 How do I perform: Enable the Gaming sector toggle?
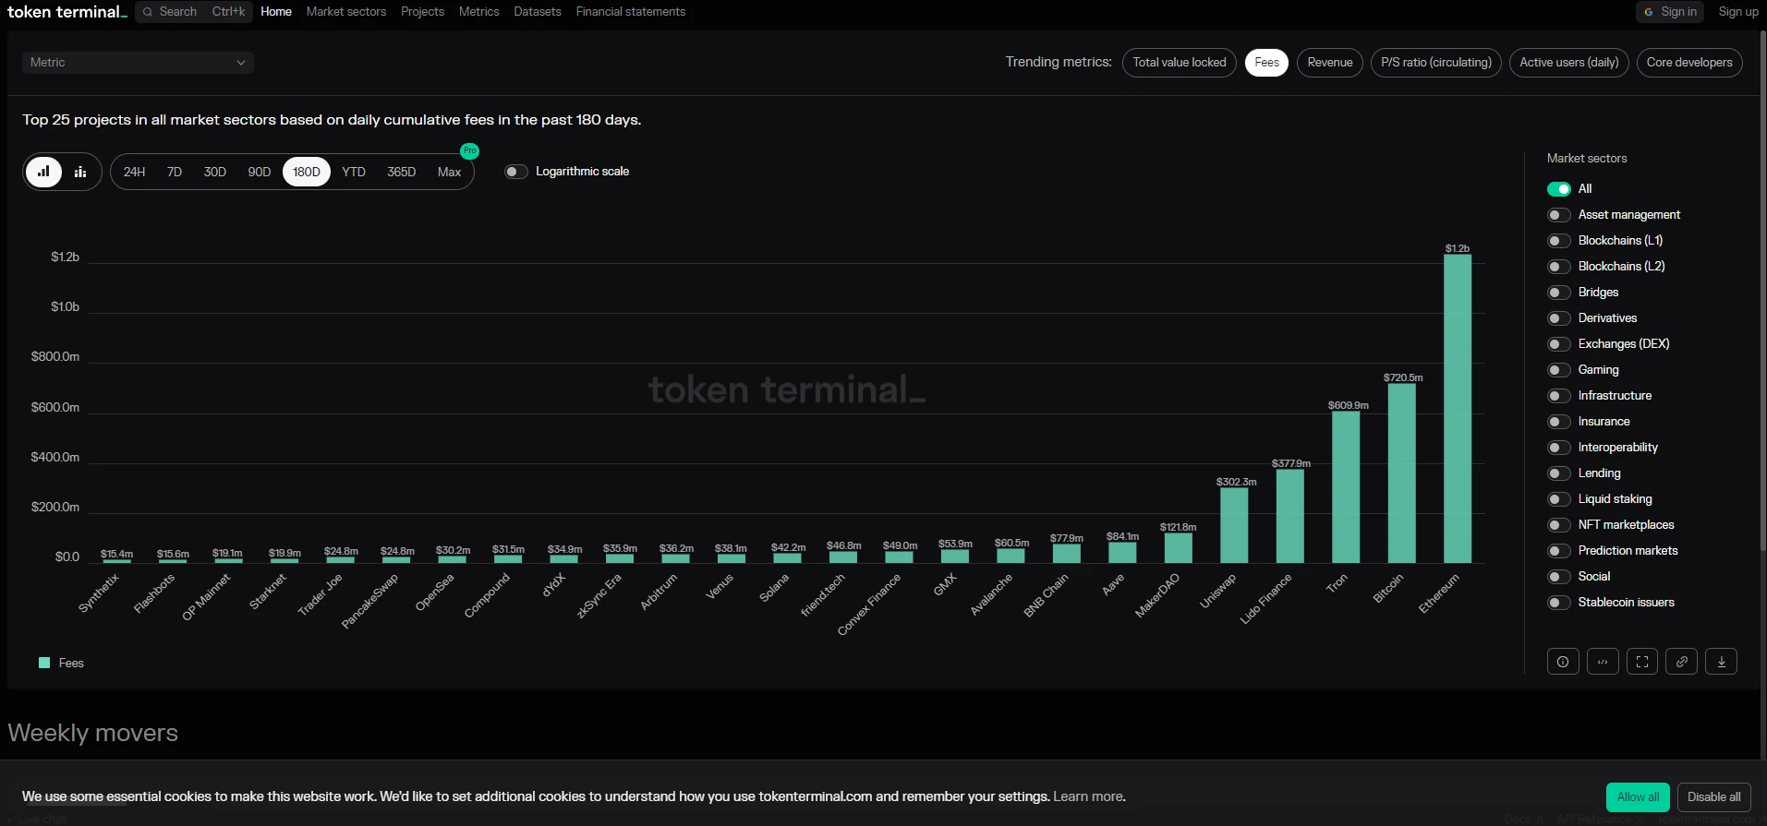coord(1559,370)
